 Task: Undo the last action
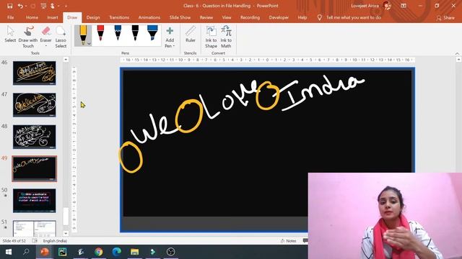point(20,6)
